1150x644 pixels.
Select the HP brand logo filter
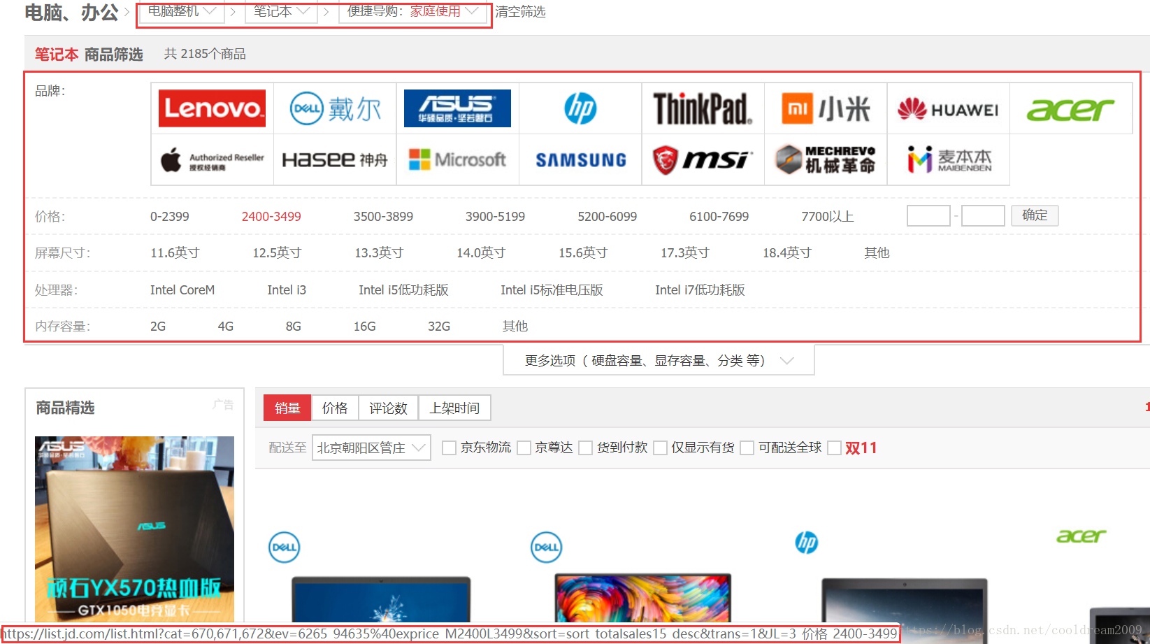[x=580, y=108]
